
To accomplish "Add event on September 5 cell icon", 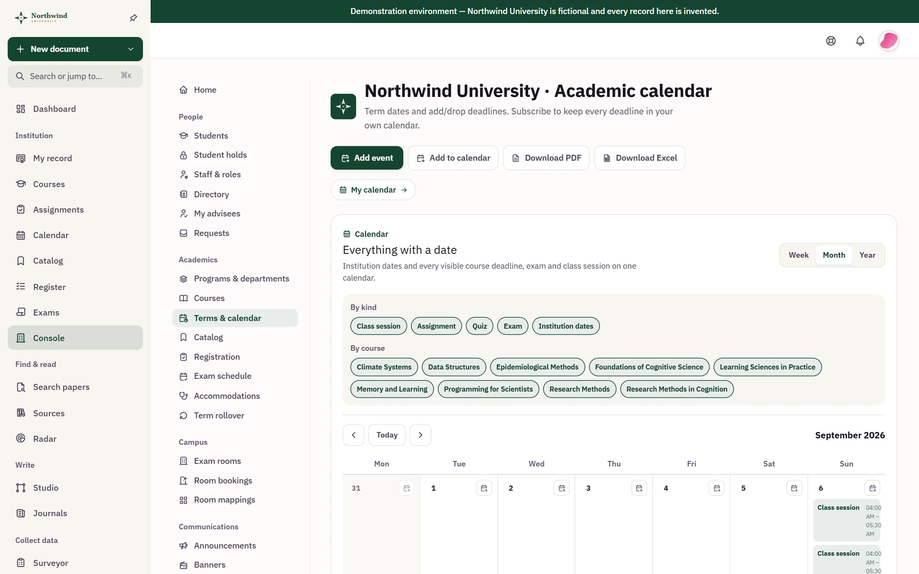I will [794, 488].
